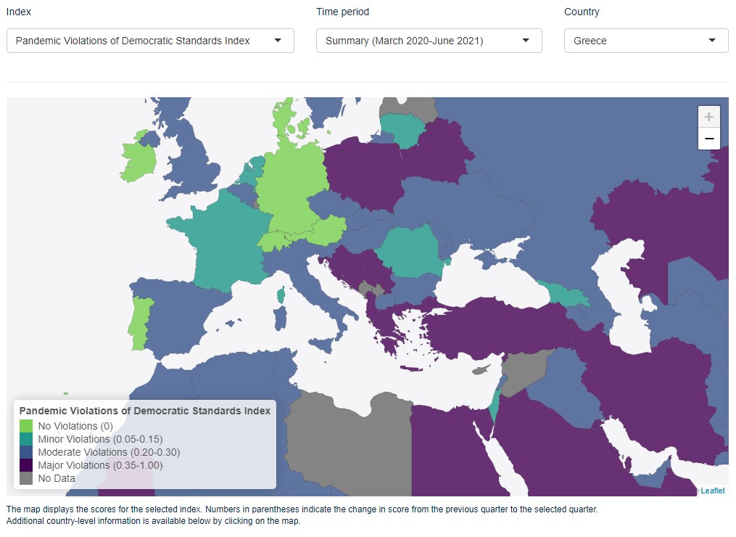
Task: Select the Minor Violations teal legend swatch
Action: [26, 439]
